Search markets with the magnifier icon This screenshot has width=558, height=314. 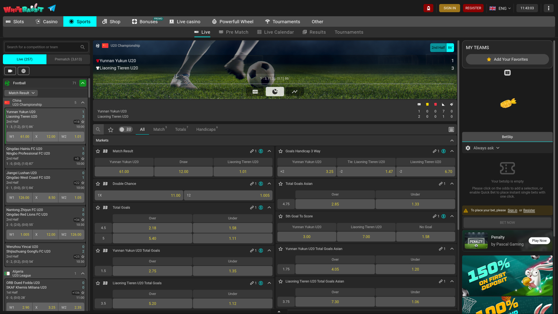tap(98, 129)
